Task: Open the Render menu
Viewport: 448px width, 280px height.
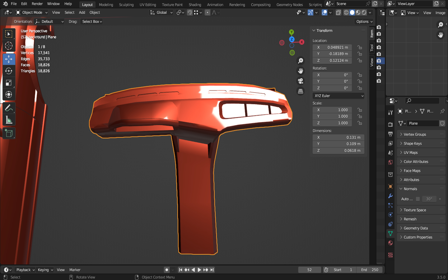Action: [x=37, y=4]
